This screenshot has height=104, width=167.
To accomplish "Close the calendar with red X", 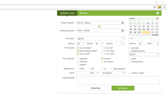I will 157,18.
